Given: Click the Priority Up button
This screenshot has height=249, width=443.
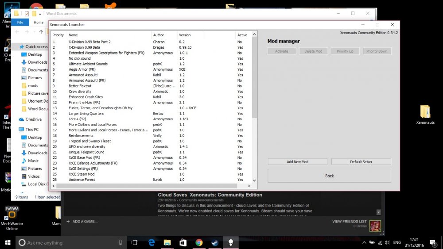Looking at the screenshot, I should click(x=345, y=51).
